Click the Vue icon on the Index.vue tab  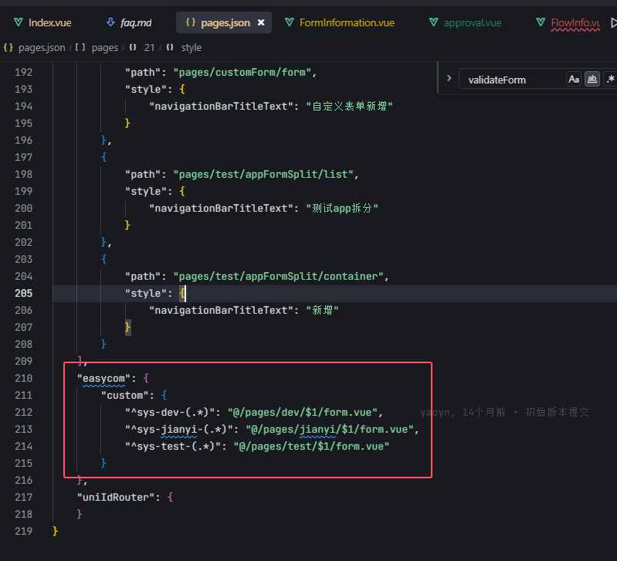pos(19,22)
